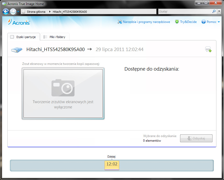Open the Pomoc menu
Image resolution: width=224 pixels, height=180 pixels.
click(211, 22)
